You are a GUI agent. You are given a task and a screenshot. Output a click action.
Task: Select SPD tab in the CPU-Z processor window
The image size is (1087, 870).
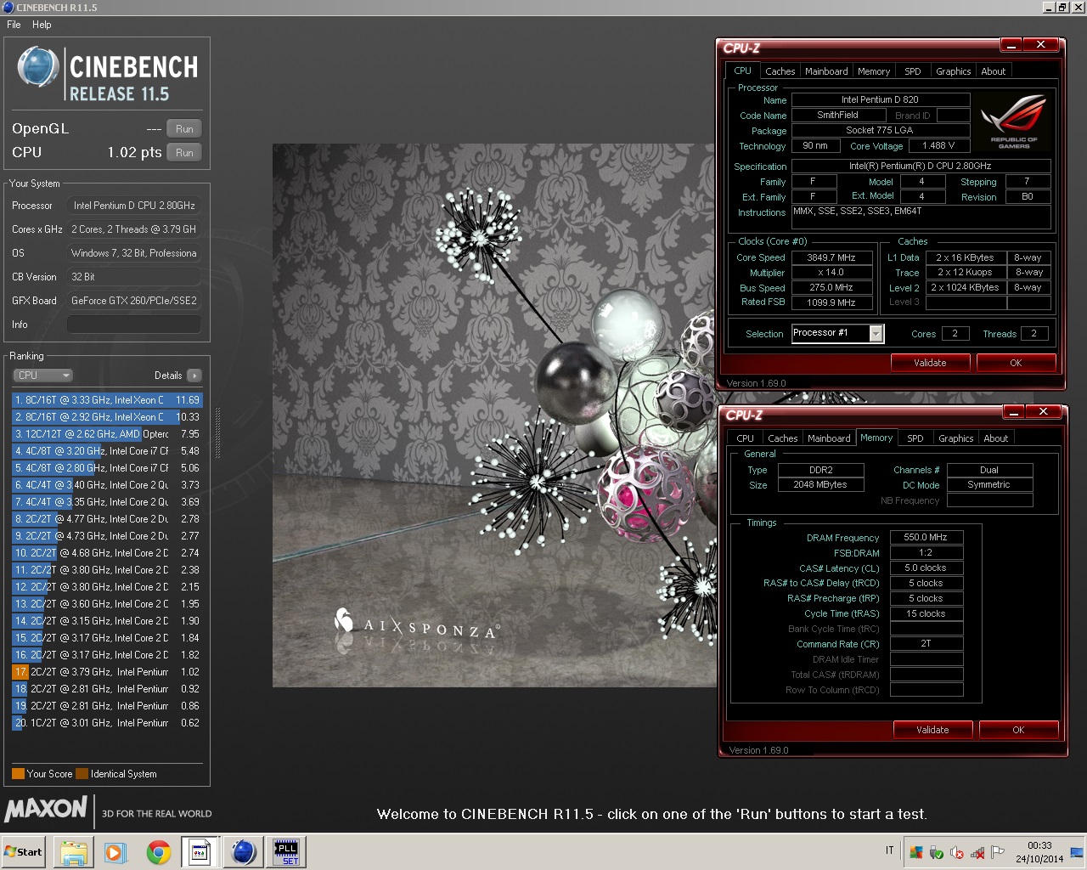[x=913, y=71]
